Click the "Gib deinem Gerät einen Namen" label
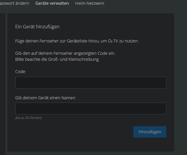The image size is (187, 155). click(x=45, y=98)
